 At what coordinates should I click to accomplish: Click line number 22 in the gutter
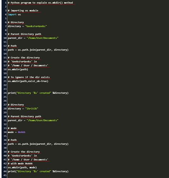pos(5,85)
